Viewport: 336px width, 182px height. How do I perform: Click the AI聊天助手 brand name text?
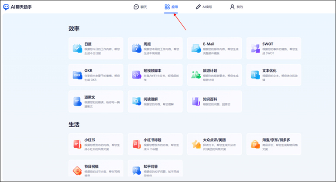21,7
